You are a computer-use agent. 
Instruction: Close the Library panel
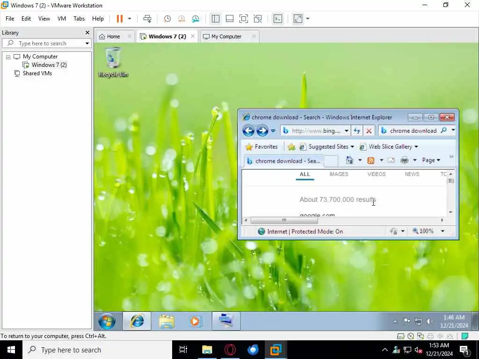point(87,32)
